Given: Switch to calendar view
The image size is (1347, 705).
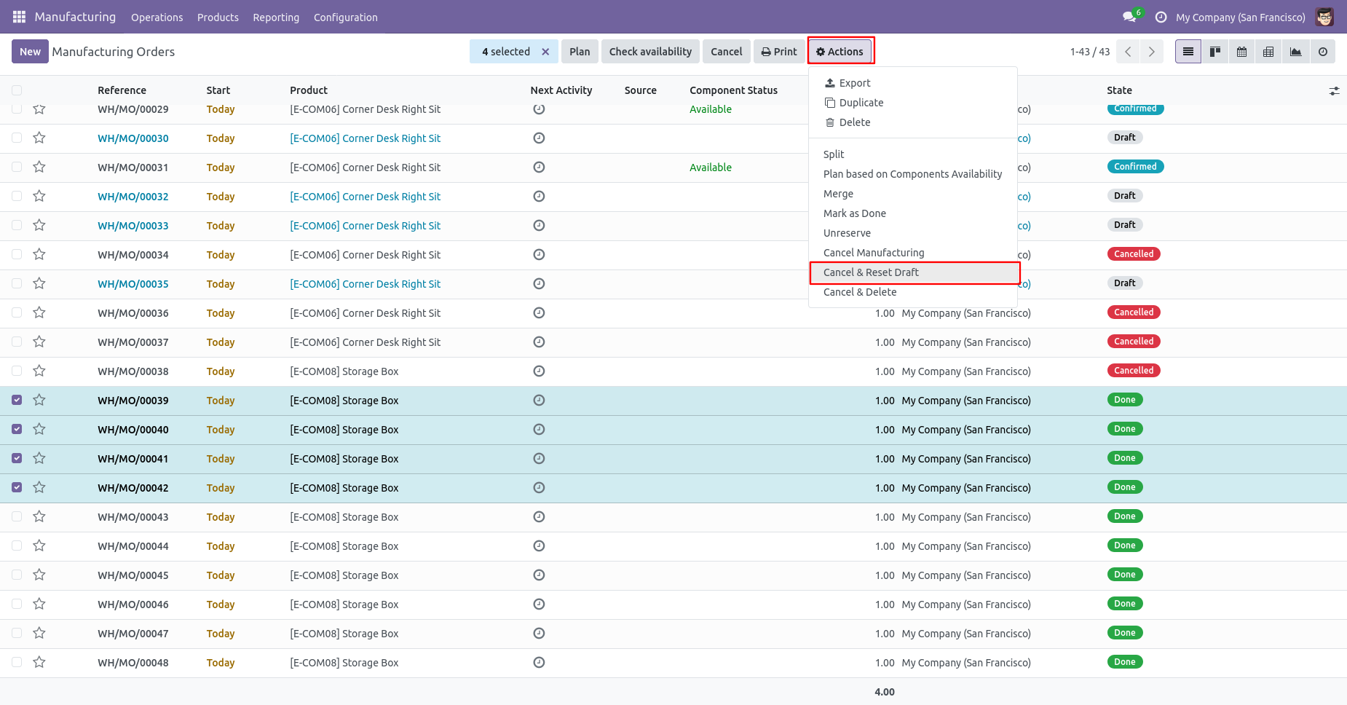Looking at the screenshot, I should (1242, 52).
